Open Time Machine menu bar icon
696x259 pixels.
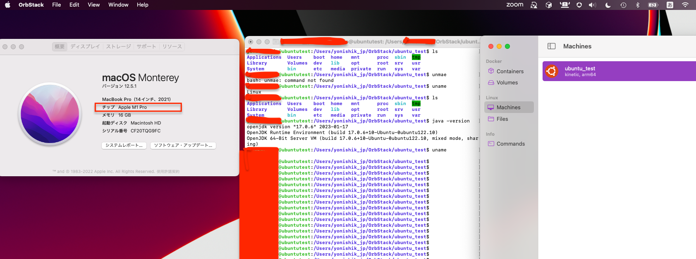(623, 5)
